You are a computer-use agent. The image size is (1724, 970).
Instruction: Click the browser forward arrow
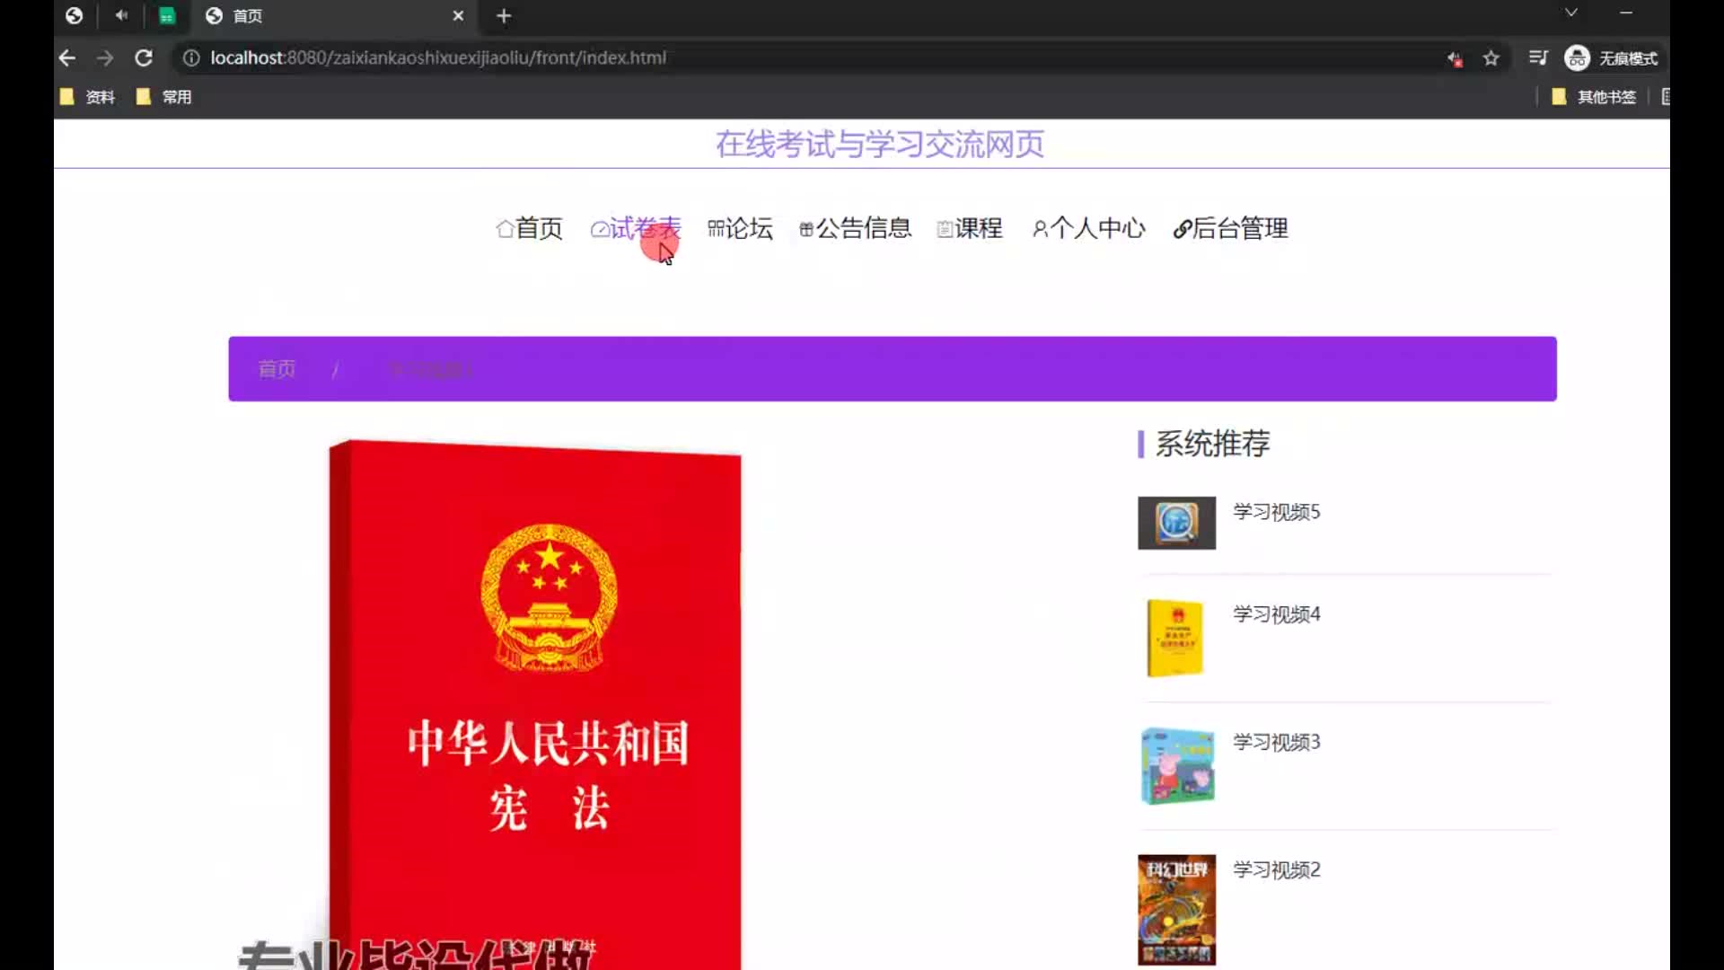point(105,58)
